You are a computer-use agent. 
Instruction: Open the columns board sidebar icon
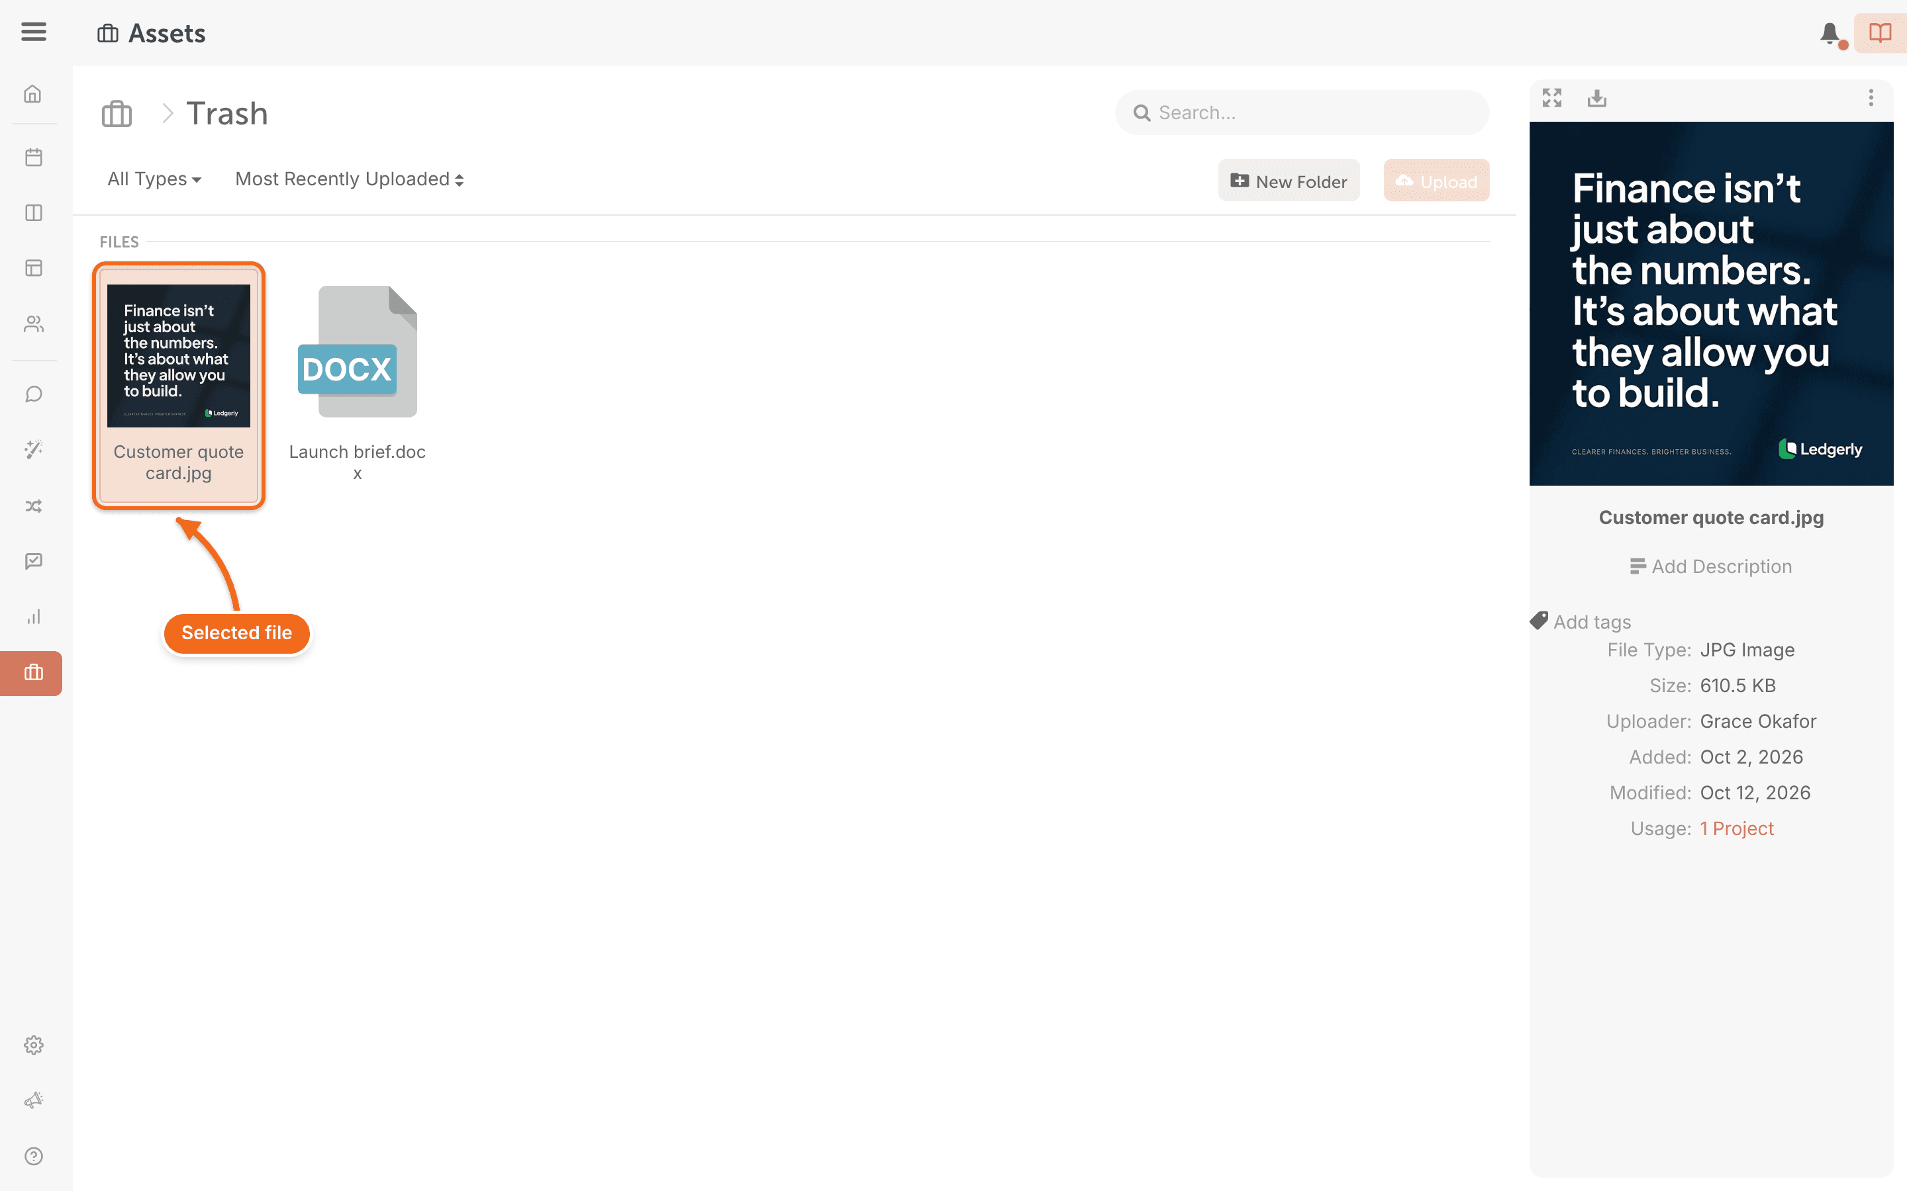pyautogui.click(x=33, y=212)
